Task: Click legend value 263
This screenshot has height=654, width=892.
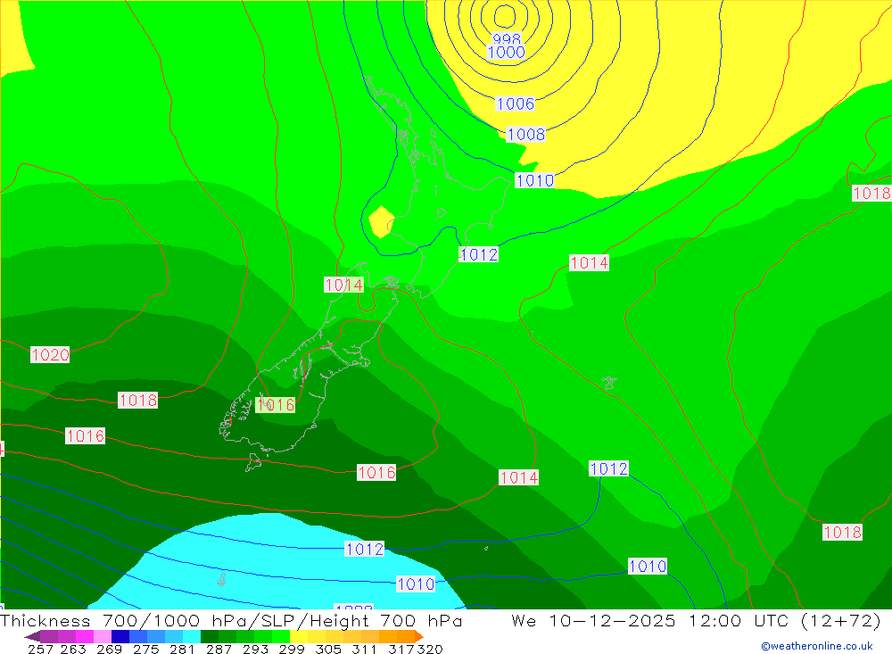Action: (73, 650)
